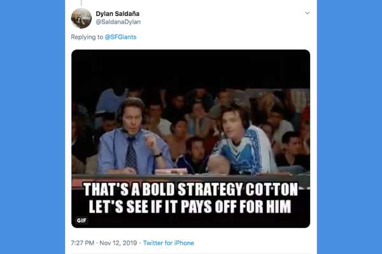Click the thread connector line above the avatar

(81, 3)
